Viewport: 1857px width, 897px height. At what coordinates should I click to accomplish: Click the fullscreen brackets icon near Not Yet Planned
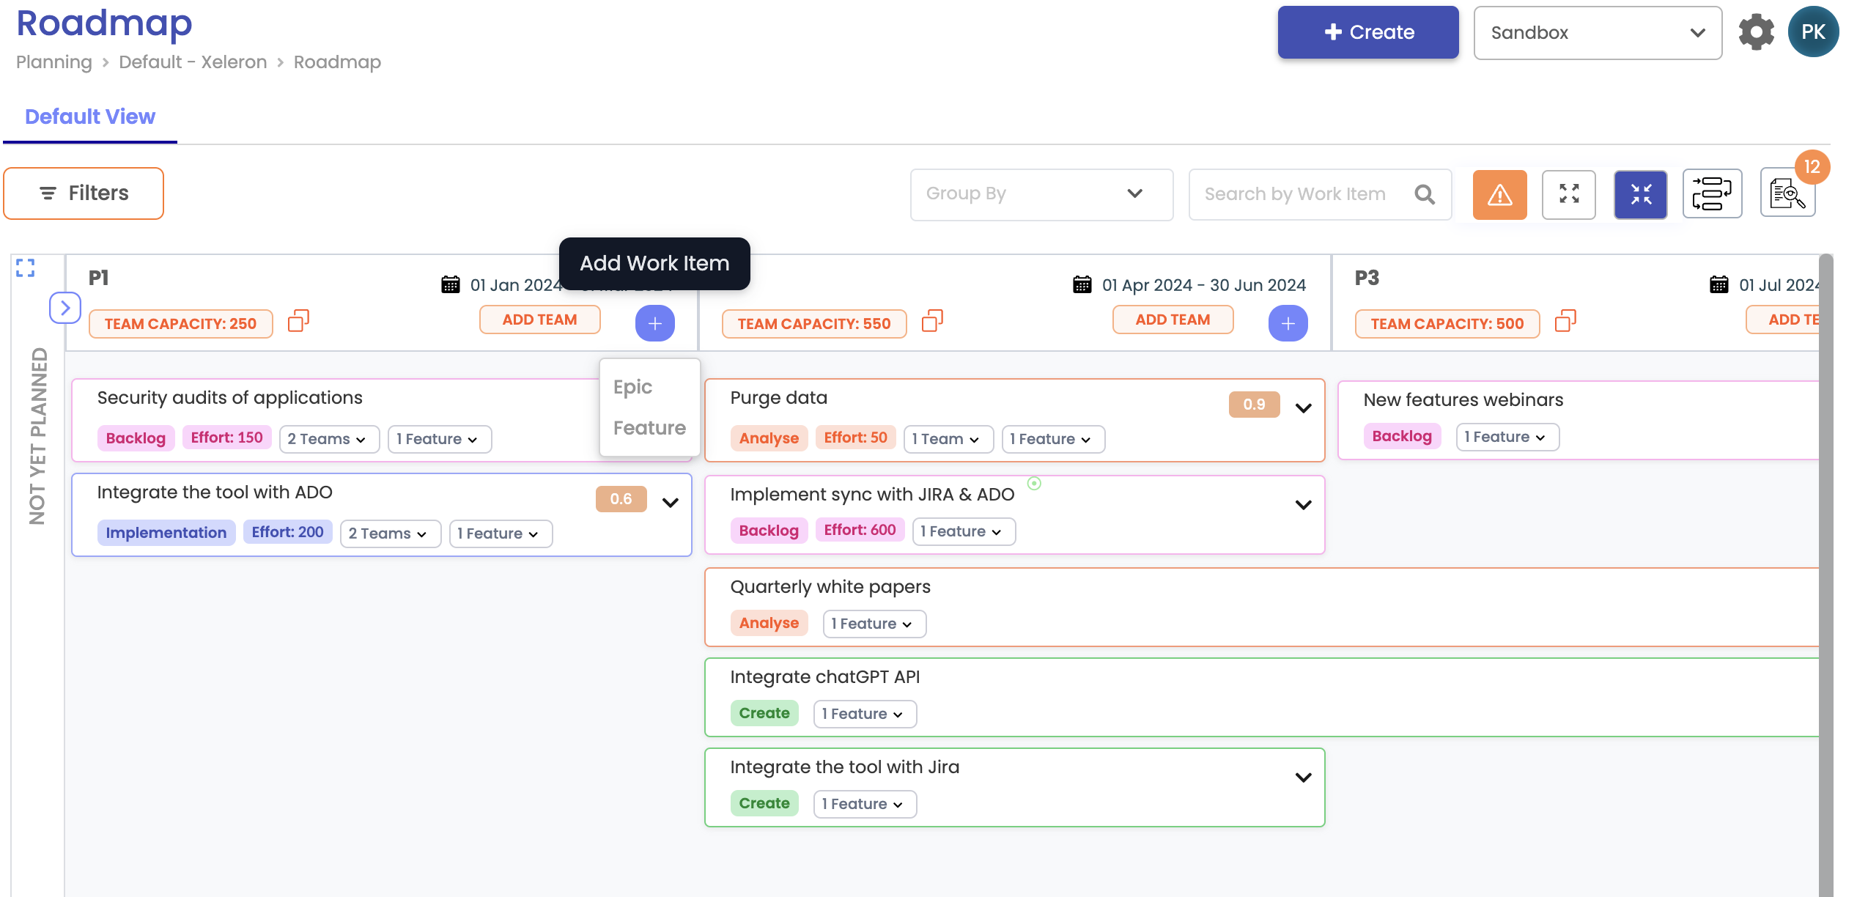click(26, 268)
